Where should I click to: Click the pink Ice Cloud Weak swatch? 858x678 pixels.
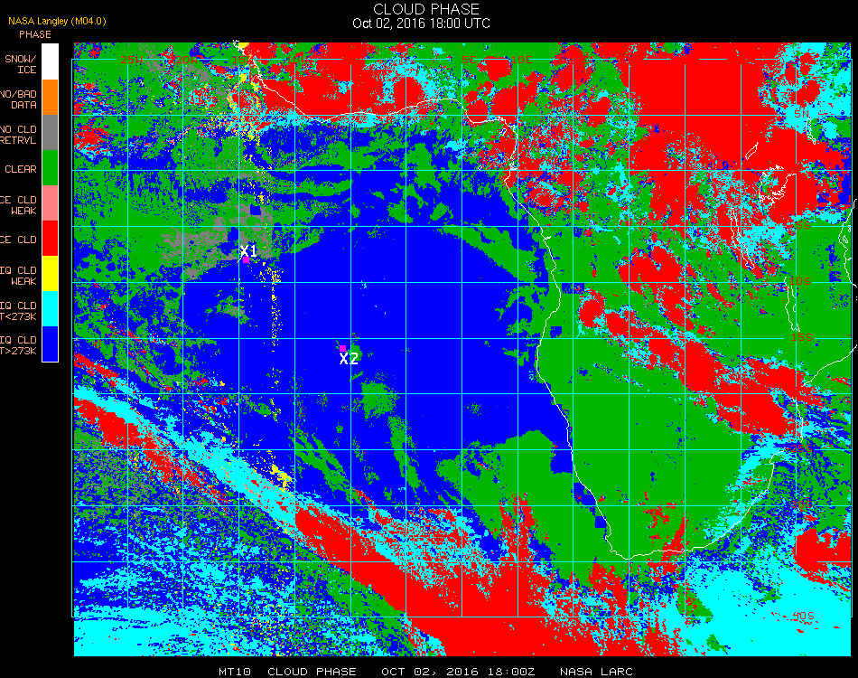(50, 202)
